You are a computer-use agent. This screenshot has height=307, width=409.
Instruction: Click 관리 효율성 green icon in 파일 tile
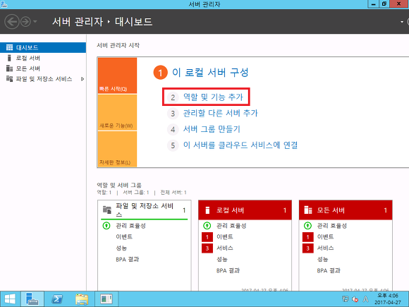tap(106, 225)
